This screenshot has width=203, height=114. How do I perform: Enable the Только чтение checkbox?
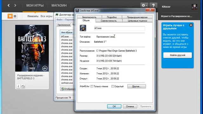92,86
